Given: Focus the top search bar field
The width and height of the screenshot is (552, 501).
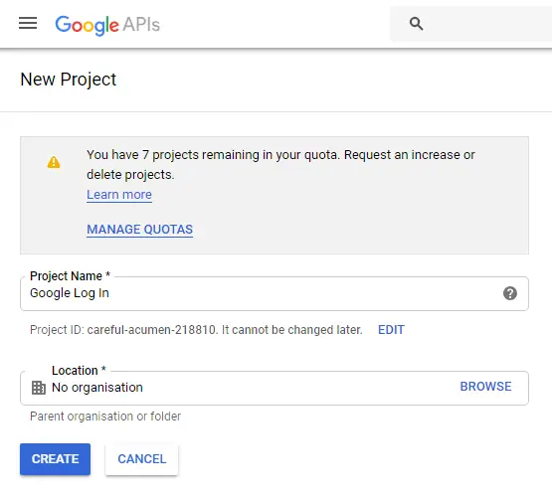Looking at the screenshot, I should (x=470, y=24).
